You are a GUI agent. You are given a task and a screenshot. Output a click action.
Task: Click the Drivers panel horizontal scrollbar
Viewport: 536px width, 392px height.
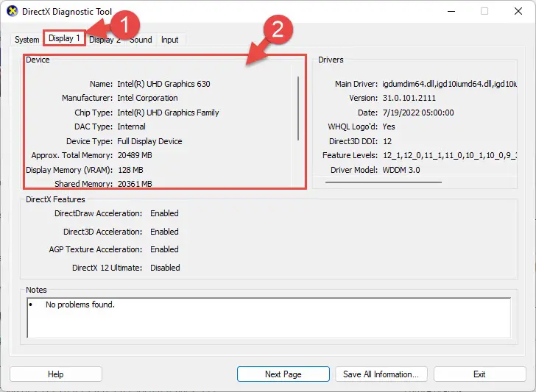click(x=384, y=182)
